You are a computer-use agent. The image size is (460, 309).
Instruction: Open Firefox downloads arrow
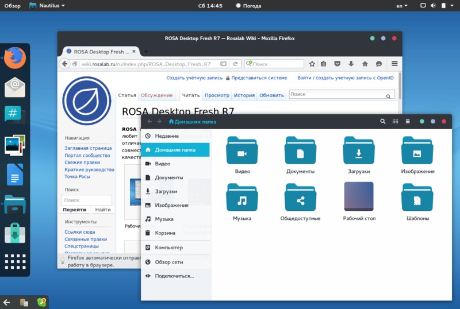pos(351,64)
